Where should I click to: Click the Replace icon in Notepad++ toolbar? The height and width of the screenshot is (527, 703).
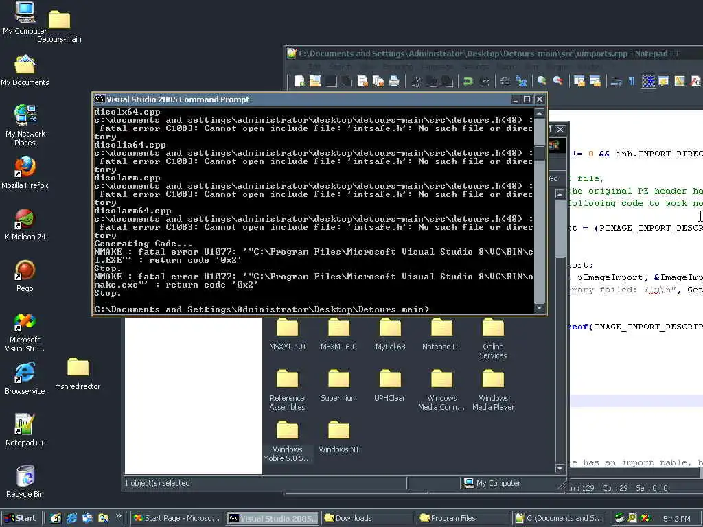[521, 81]
